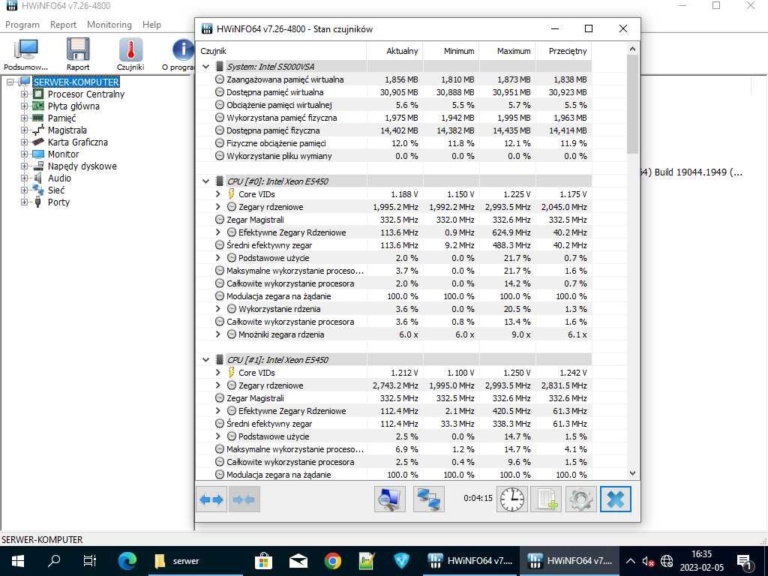Open sensor settings gear icon
This screenshot has width=768, height=576.
click(x=581, y=499)
